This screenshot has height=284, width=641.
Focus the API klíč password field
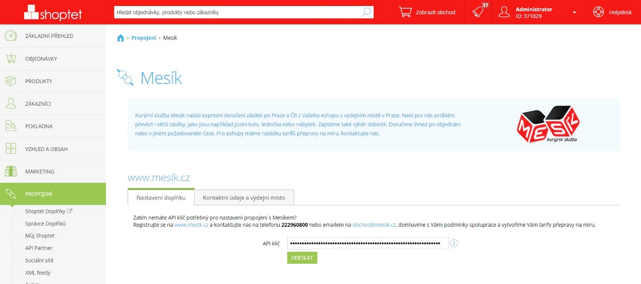pos(368,243)
